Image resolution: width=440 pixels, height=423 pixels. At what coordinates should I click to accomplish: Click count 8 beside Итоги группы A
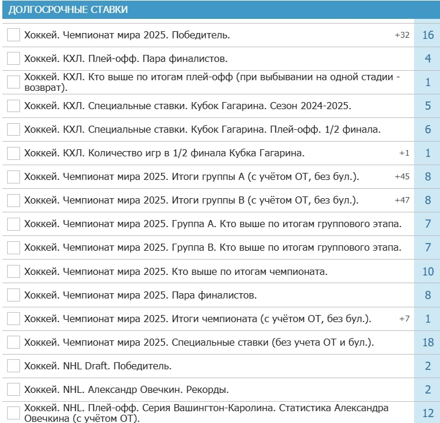tap(428, 176)
